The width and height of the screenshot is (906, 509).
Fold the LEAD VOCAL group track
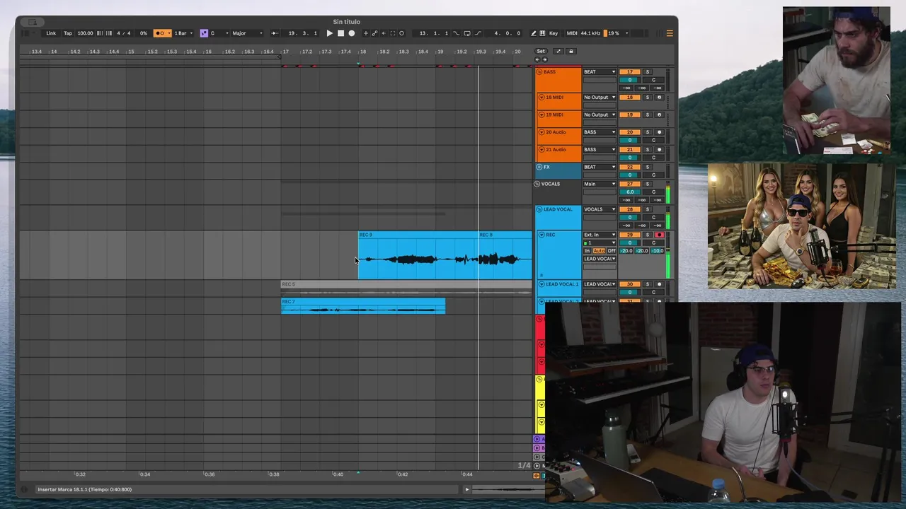point(539,209)
